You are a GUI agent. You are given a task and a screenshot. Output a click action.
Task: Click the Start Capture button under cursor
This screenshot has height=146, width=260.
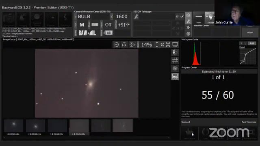pos(189,133)
